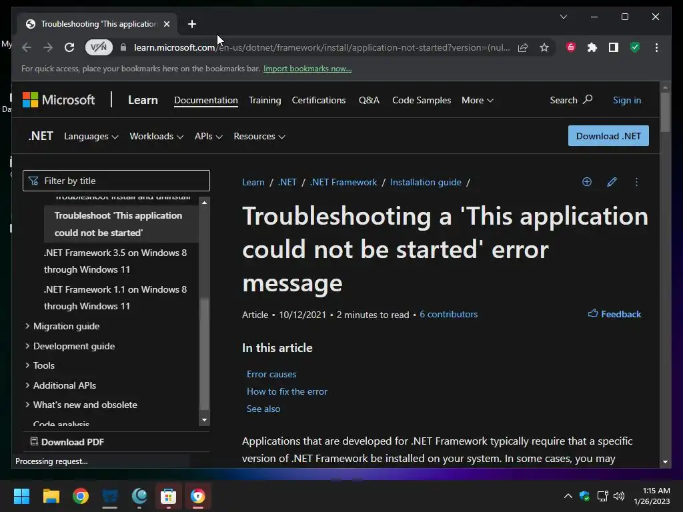Open the Certifications menu item

pyautogui.click(x=319, y=100)
